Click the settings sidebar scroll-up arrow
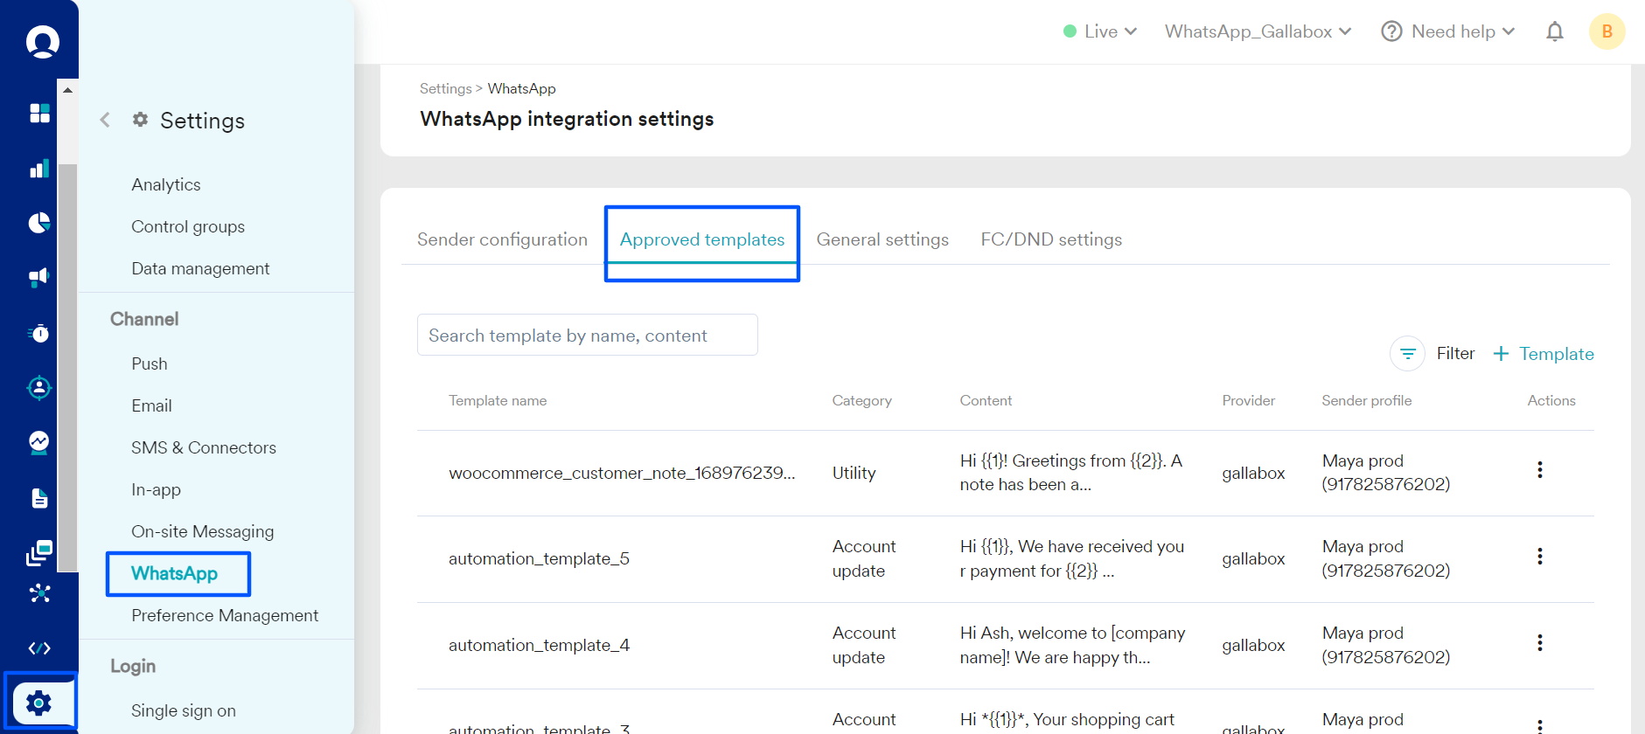 67,90
